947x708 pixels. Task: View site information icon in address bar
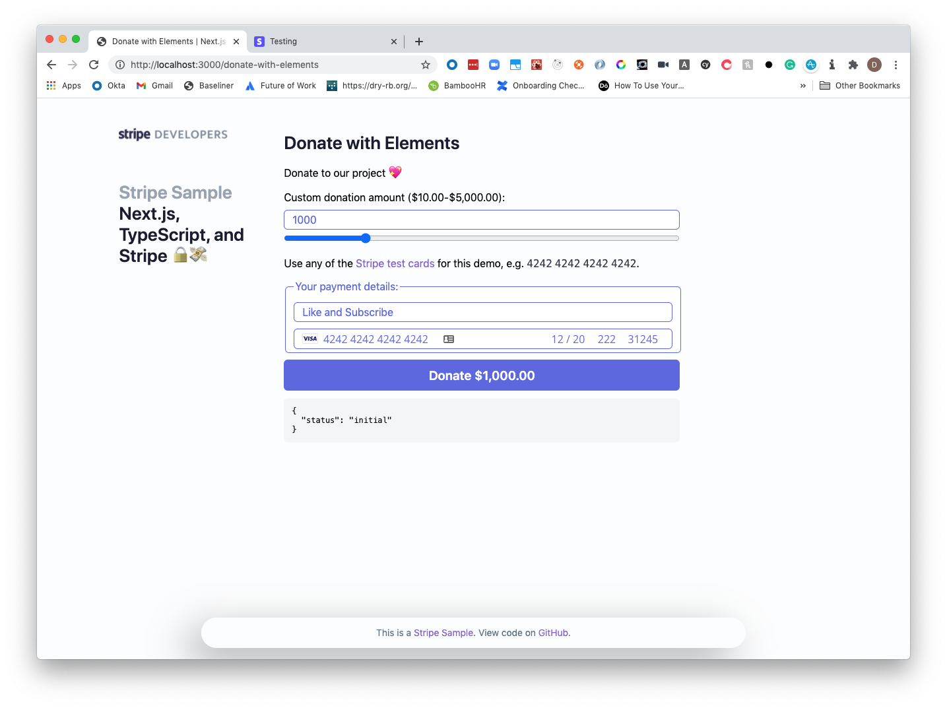pos(120,65)
